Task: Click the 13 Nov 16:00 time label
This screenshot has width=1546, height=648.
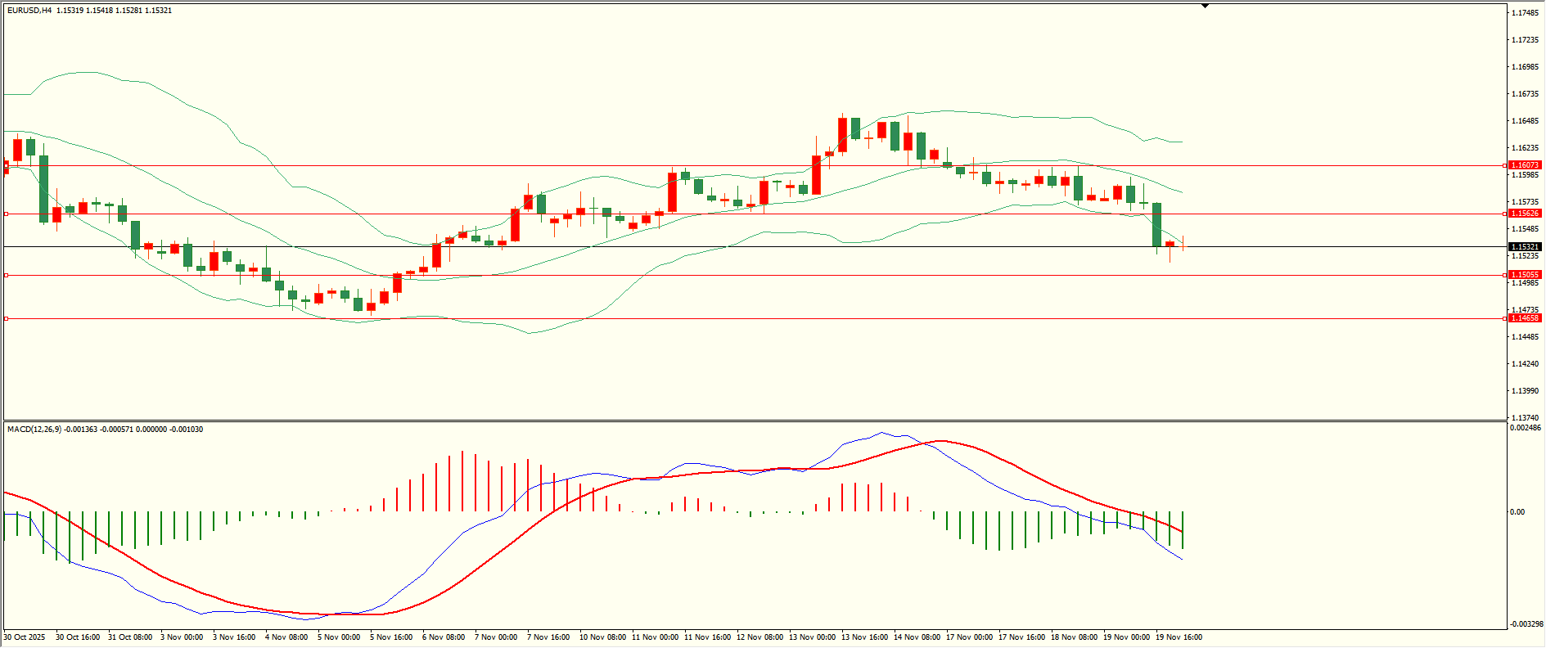Action: (864, 637)
